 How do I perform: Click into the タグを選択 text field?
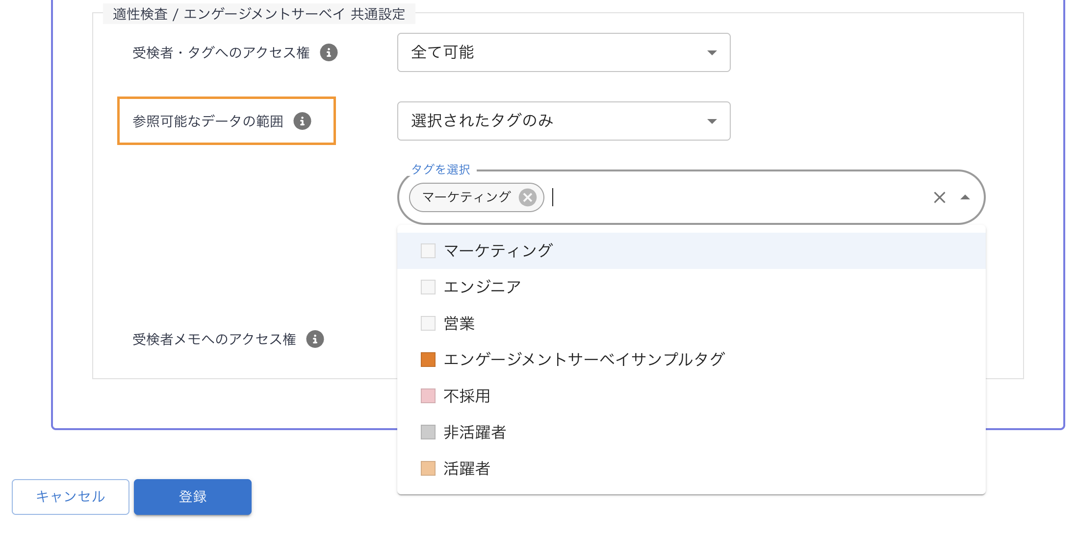736,197
